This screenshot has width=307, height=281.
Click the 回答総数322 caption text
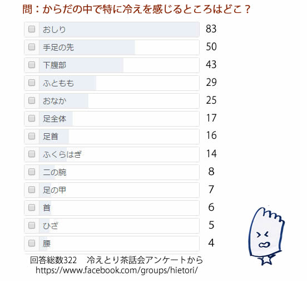pos(53,260)
